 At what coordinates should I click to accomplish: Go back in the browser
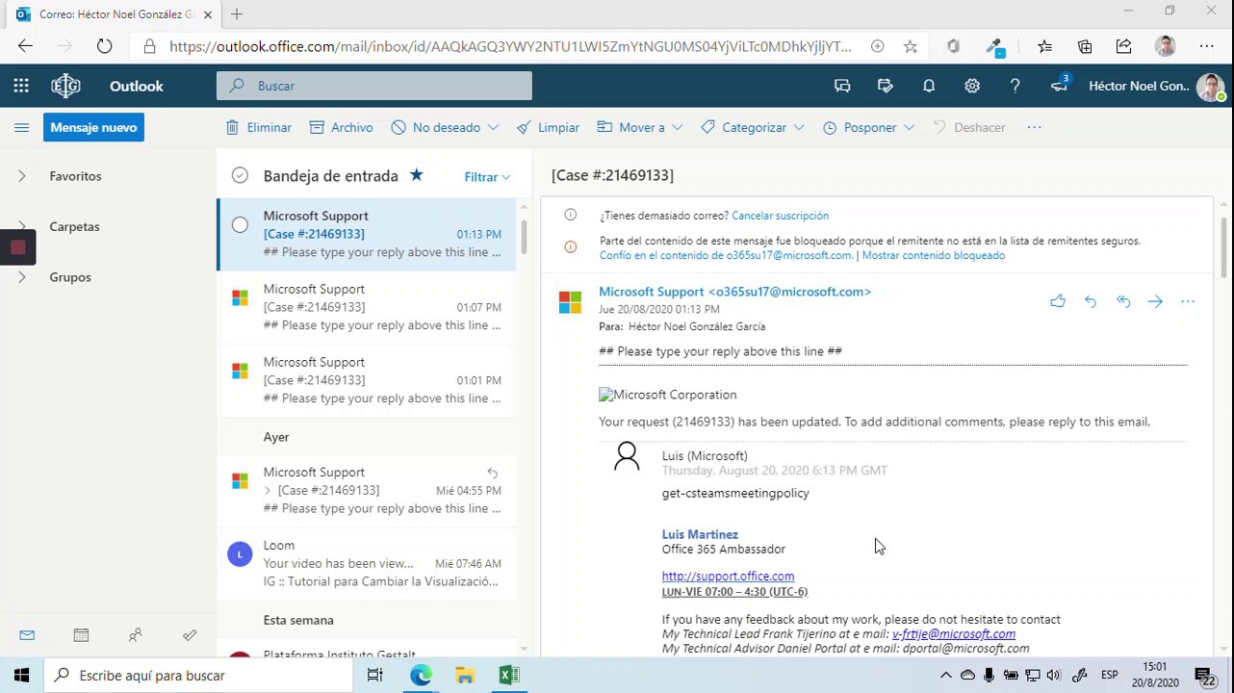pos(25,46)
